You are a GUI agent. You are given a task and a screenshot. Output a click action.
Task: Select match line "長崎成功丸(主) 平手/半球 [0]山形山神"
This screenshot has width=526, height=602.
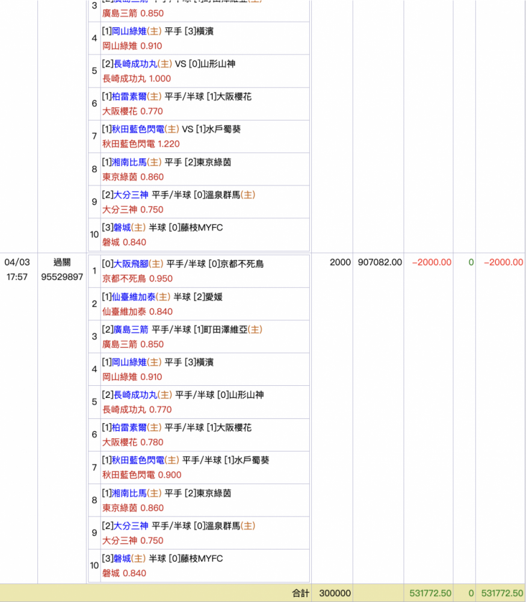(183, 395)
